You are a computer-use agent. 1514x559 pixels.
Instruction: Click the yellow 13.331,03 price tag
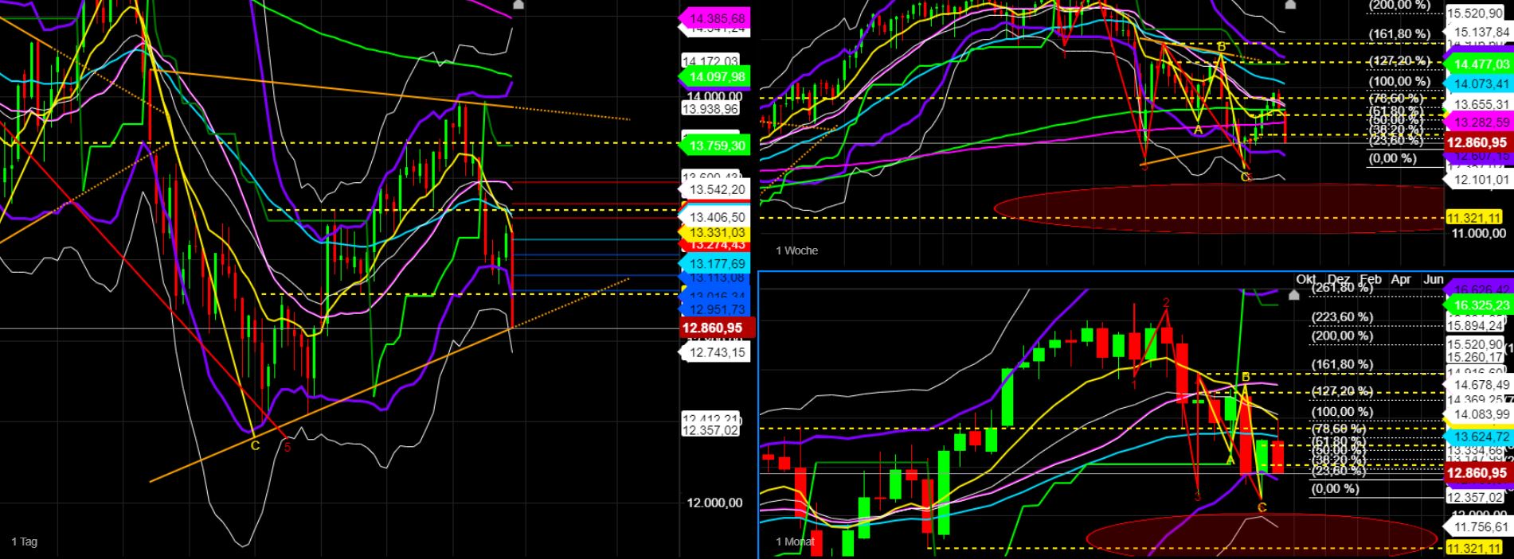(713, 232)
